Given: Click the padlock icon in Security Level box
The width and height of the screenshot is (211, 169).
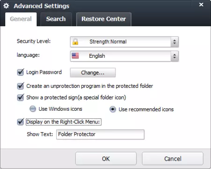Looking at the screenshot, I should [75, 42].
